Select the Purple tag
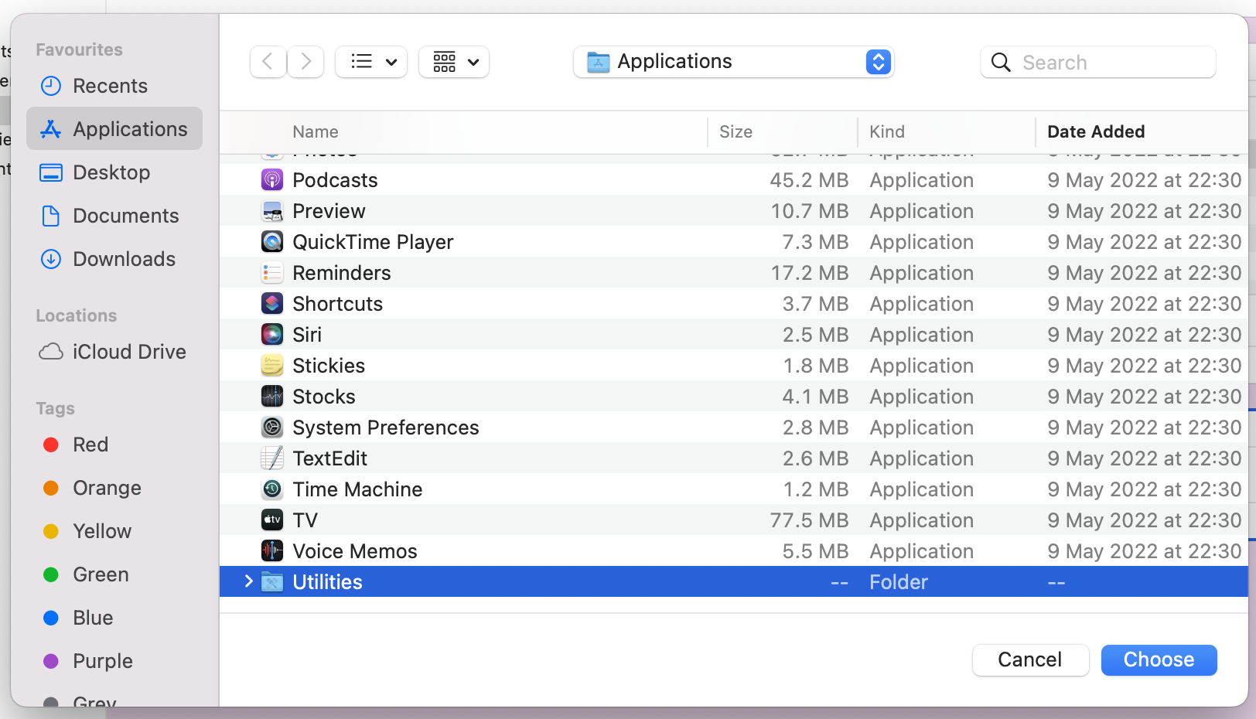This screenshot has width=1256, height=719. (x=114, y=661)
